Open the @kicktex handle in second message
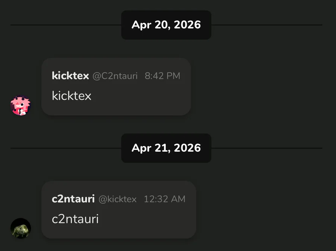This screenshot has height=251, width=336. point(118,199)
